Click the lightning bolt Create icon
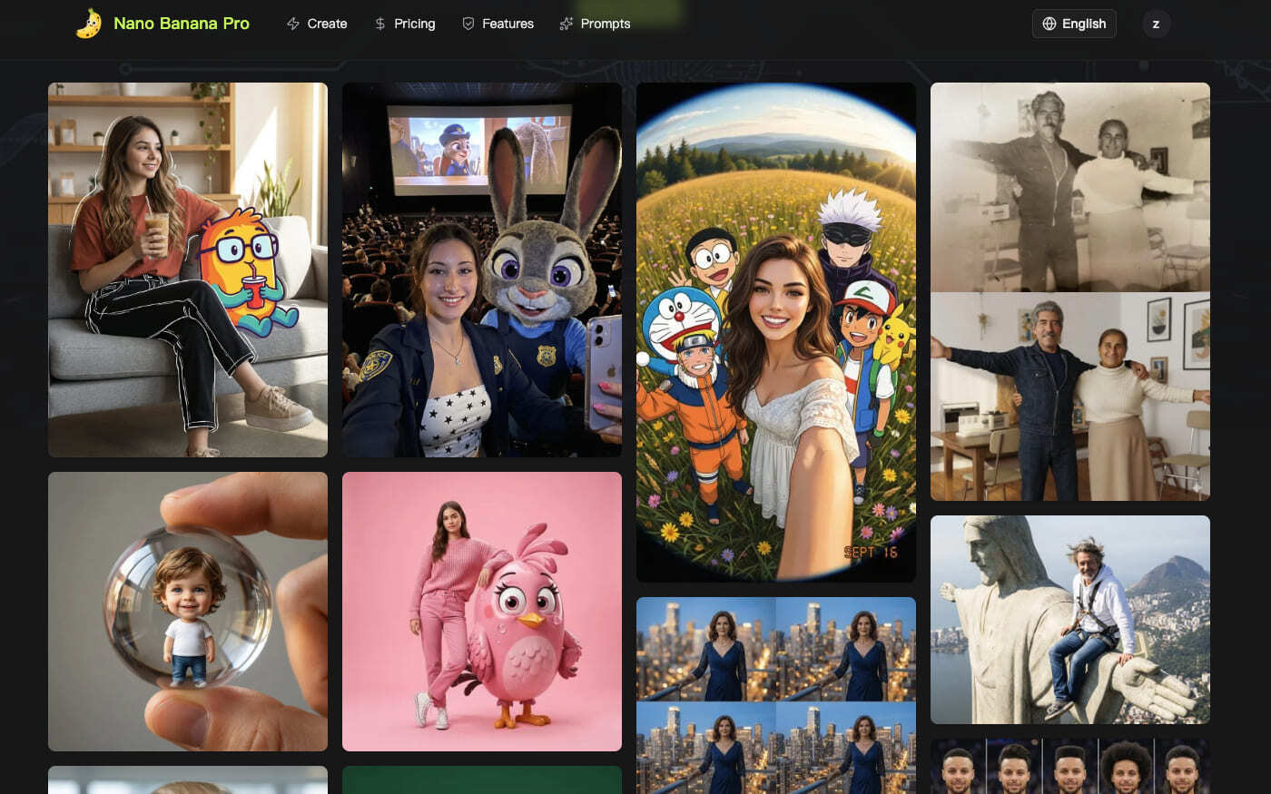Viewport: 1271px width, 794px height. (293, 24)
